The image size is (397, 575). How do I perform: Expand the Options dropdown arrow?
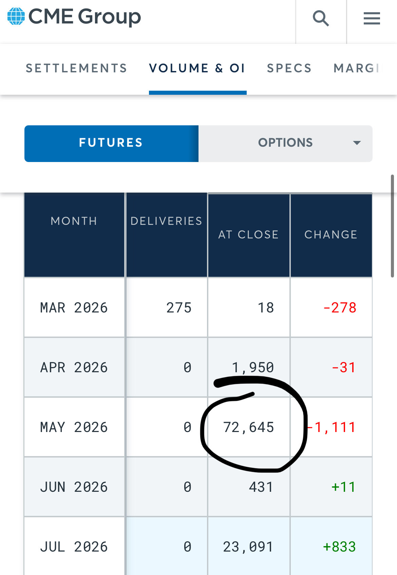pyautogui.click(x=357, y=143)
